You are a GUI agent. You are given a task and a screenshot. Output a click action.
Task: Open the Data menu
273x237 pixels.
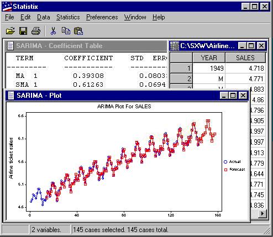(44, 17)
